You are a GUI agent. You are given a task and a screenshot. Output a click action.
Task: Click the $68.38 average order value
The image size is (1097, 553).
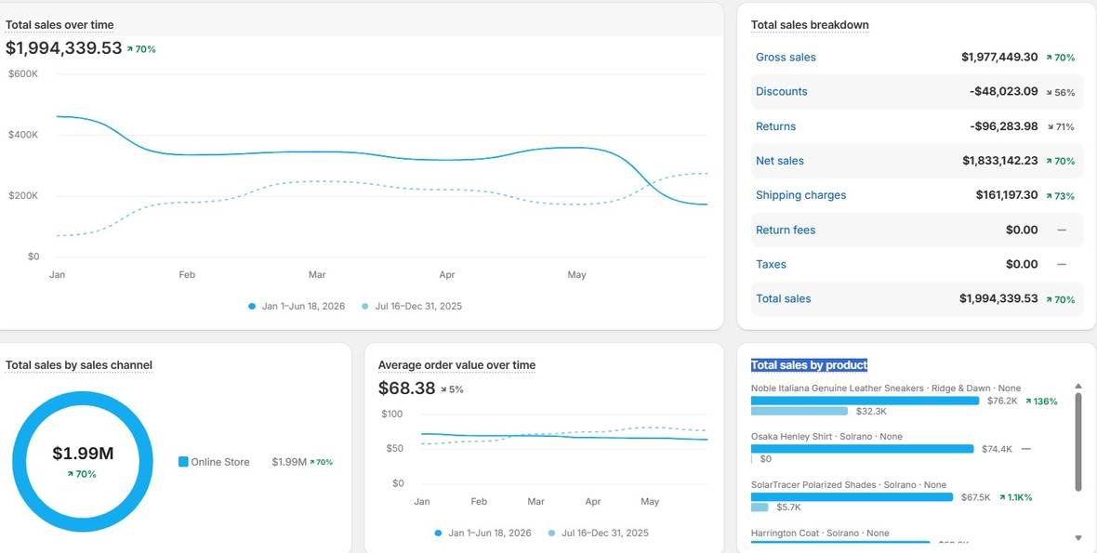pos(406,388)
